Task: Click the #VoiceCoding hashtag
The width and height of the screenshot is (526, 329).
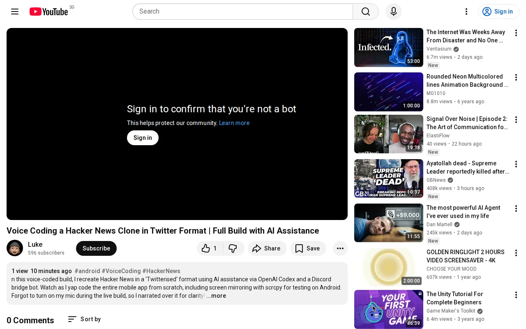Action: point(121,271)
